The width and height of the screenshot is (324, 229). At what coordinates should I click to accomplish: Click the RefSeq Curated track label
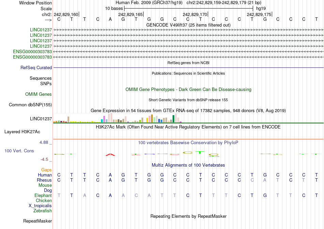[x=36, y=67]
